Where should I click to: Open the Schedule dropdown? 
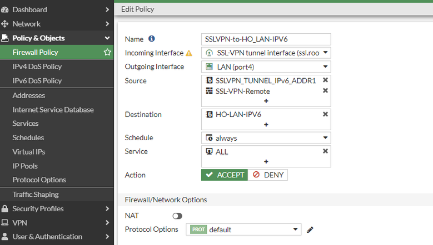pos(266,137)
